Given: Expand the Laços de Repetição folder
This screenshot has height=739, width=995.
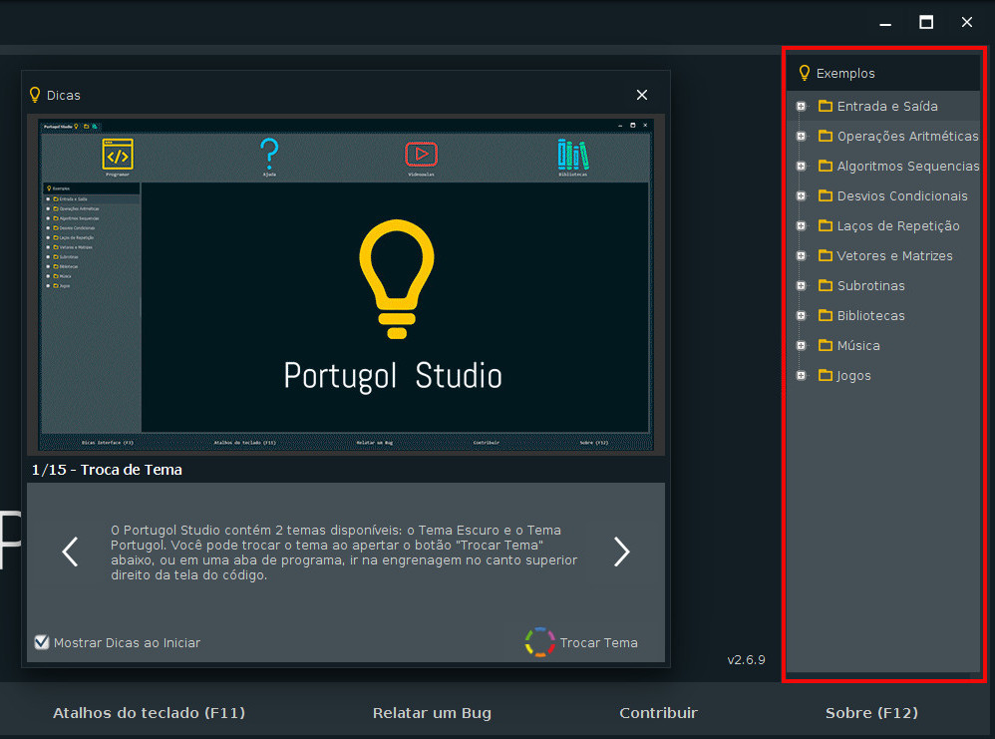Looking at the screenshot, I should (x=801, y=226).
